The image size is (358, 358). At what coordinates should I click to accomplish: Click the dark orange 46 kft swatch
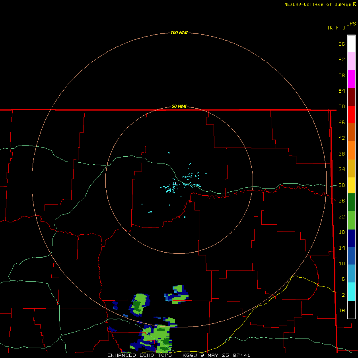tap(351, 132)
